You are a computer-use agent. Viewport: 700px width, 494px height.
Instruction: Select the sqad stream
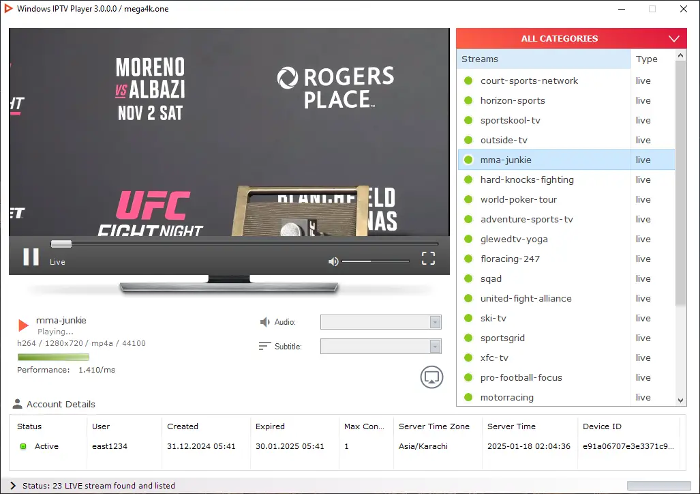[566, 278]
